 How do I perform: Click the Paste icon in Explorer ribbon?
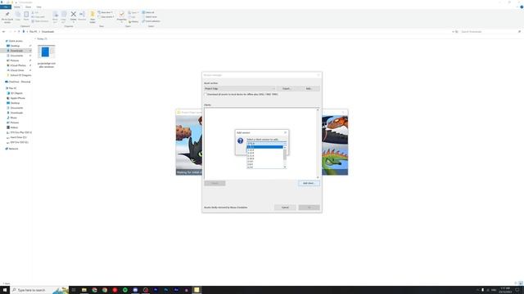pos(26,16)
